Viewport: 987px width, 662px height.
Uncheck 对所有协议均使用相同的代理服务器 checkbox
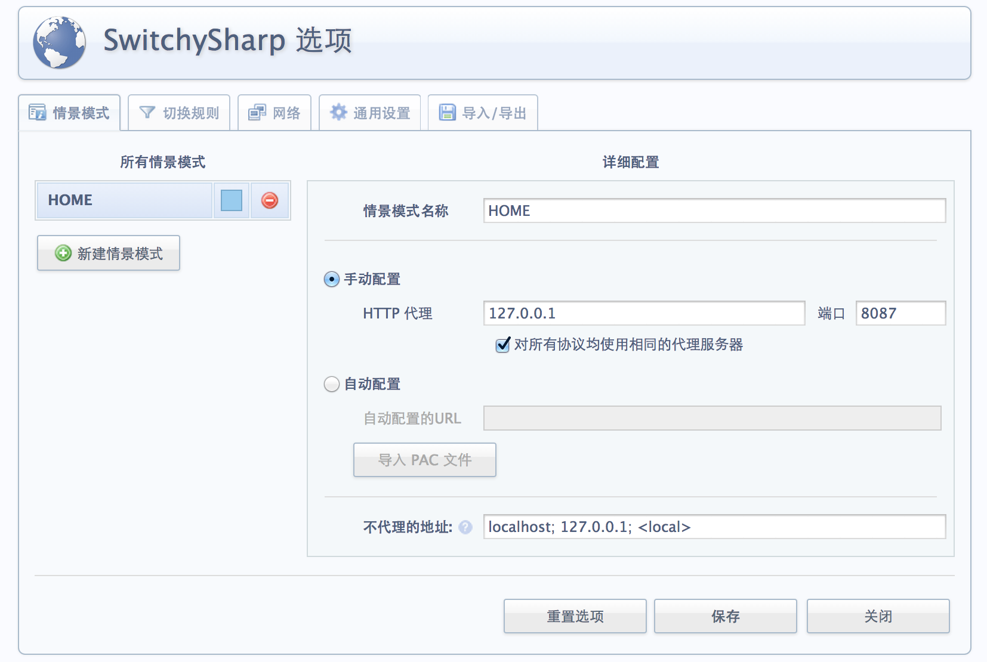coord(503,345)
